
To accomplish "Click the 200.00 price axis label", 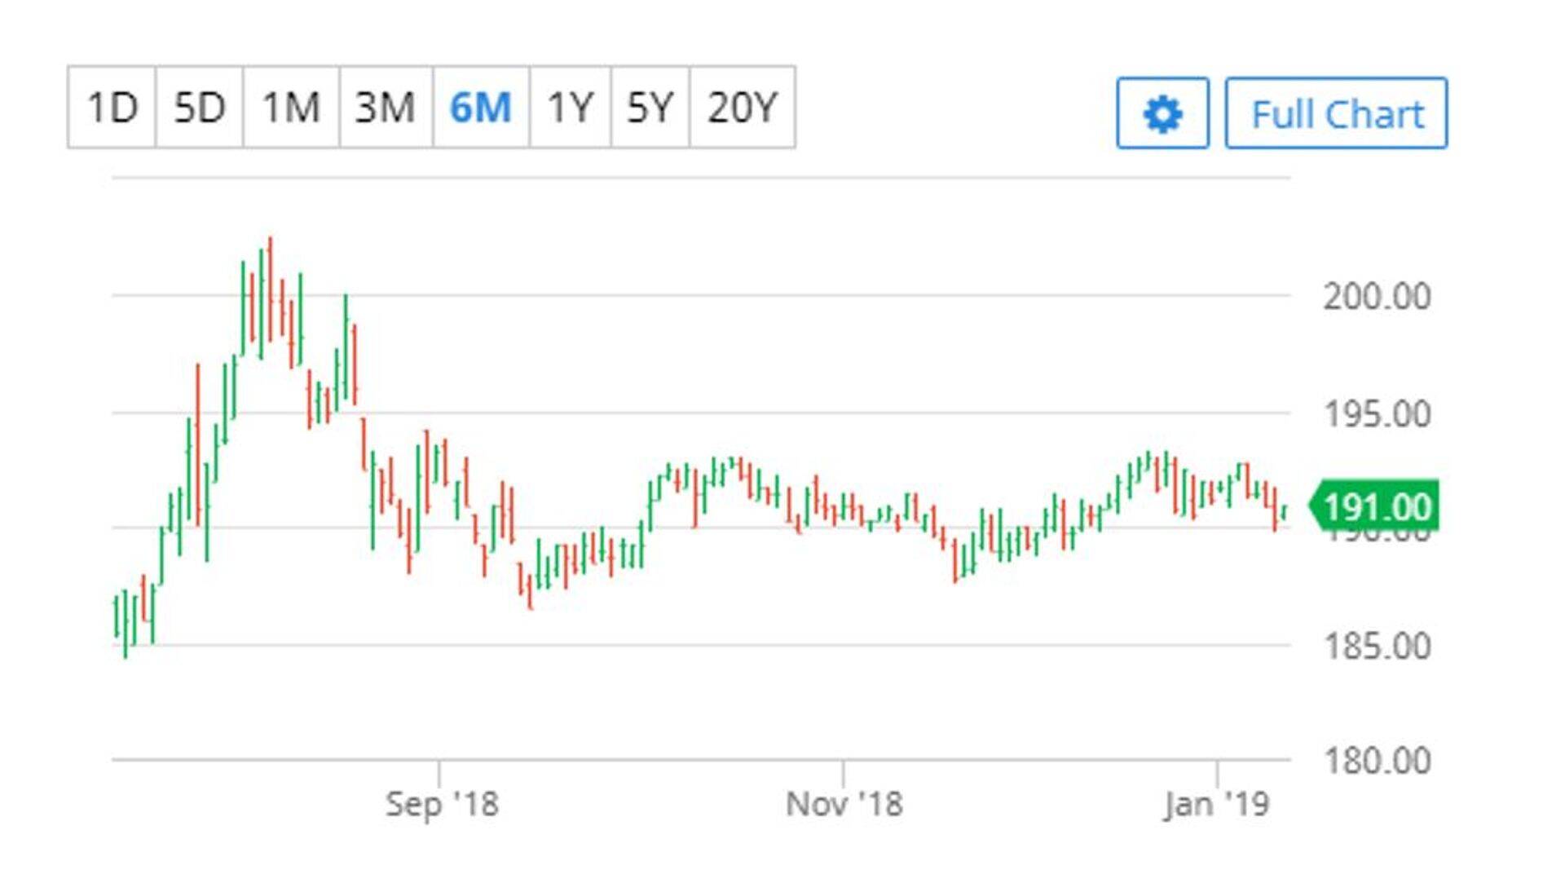I will point(1377,296).
